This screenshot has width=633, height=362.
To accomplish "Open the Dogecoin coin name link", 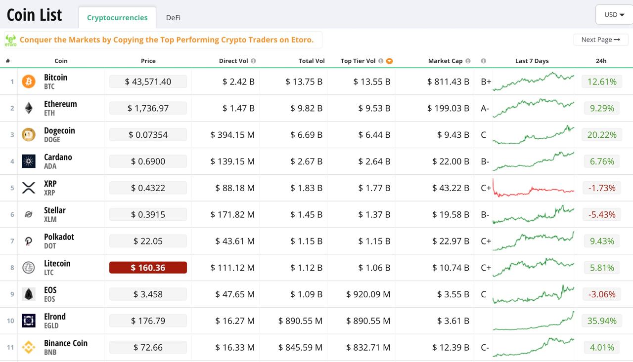I will 59,131.
